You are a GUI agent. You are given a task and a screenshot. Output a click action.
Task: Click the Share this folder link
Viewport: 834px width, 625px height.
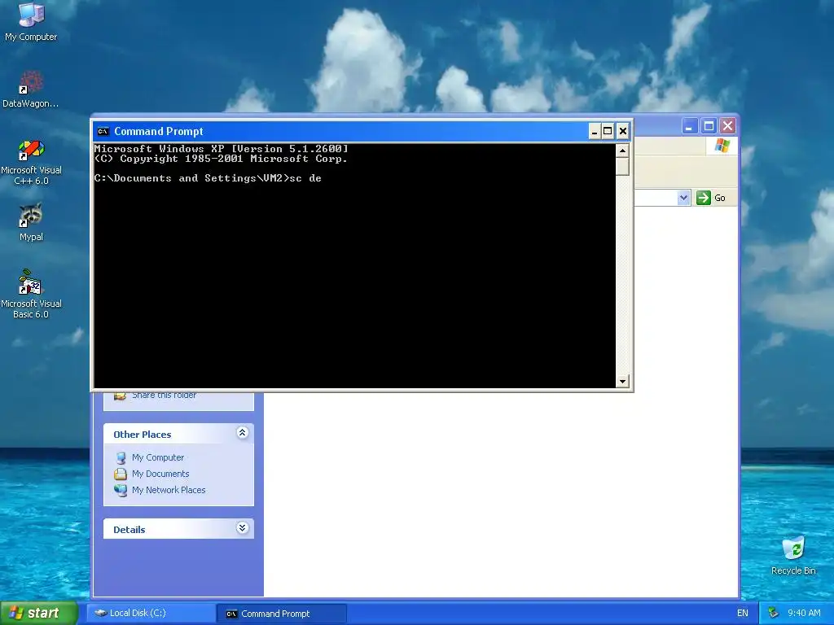click(x=164, y=396)
